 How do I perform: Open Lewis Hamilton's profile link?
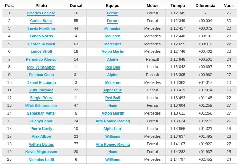41,29
